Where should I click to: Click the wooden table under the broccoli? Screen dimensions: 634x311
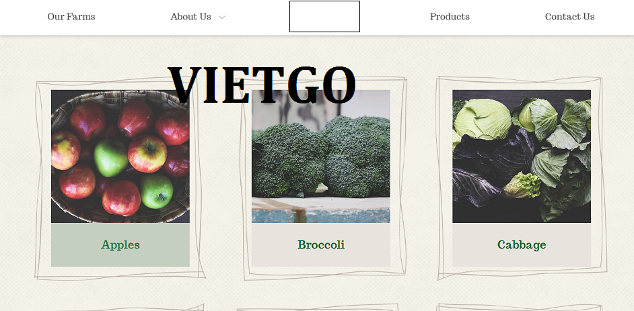(320, 210)
